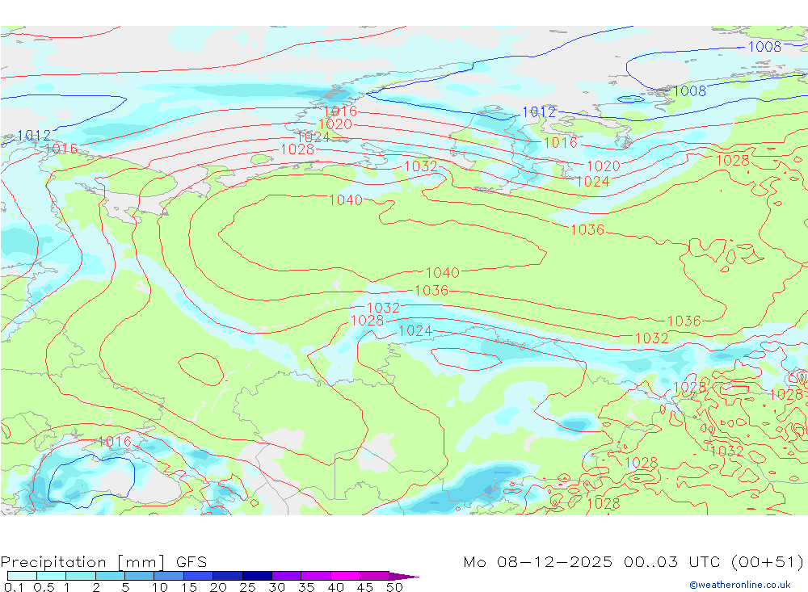Viewport: 808px width, 592px height.
Task: Pick the 40 mm bright magenta legend swatch
Action: point(345,576)
